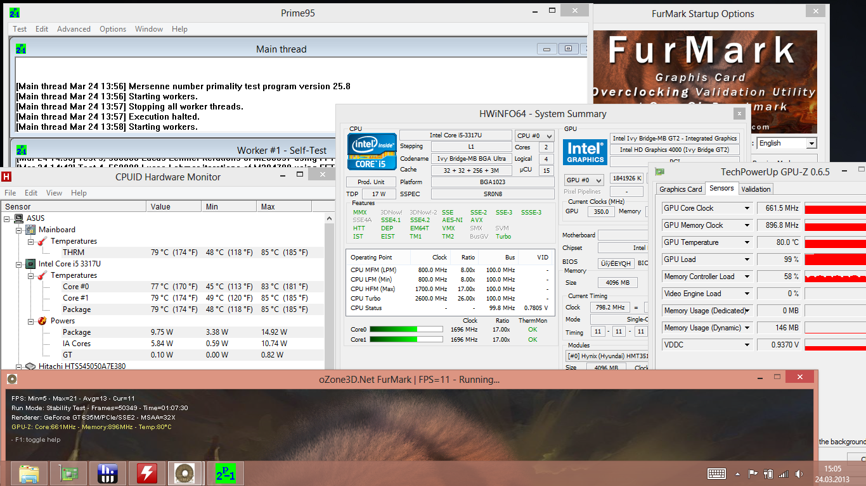Click the Main thread window icon
This screenshot has height=486, width=866.
click(x=21, y=49)
